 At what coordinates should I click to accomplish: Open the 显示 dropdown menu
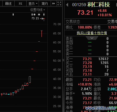(x=33, y=4)
